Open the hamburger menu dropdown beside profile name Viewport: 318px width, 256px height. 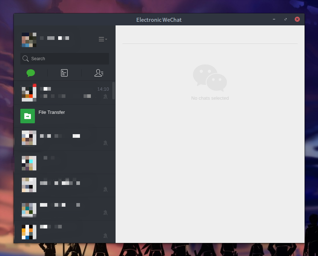click(102, 39)
